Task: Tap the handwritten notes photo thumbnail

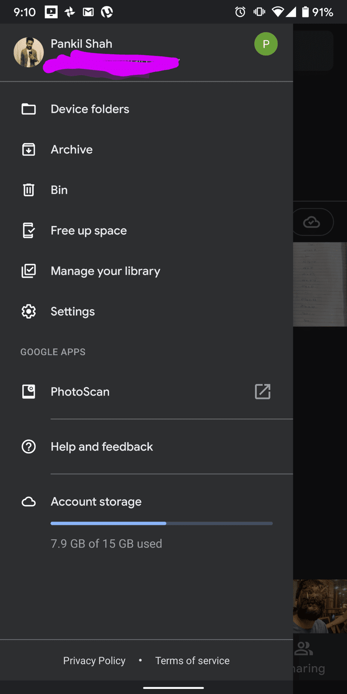Action: pos(320,284)
